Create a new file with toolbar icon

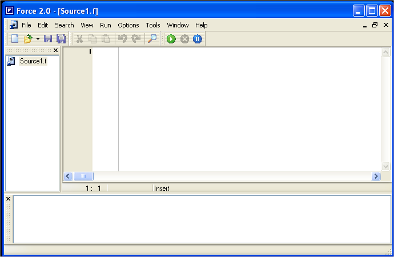tap(15, 39)
